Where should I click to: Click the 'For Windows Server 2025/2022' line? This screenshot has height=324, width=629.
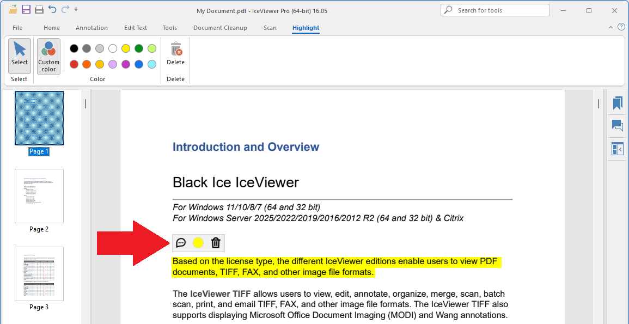click(x=318, y=218)
